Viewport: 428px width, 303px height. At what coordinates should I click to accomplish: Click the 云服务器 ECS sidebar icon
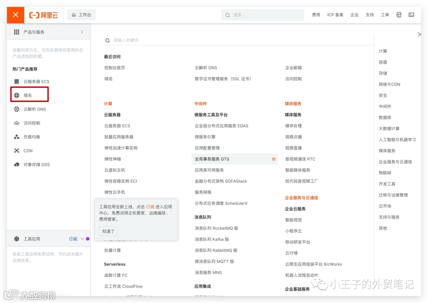[17, 81]
